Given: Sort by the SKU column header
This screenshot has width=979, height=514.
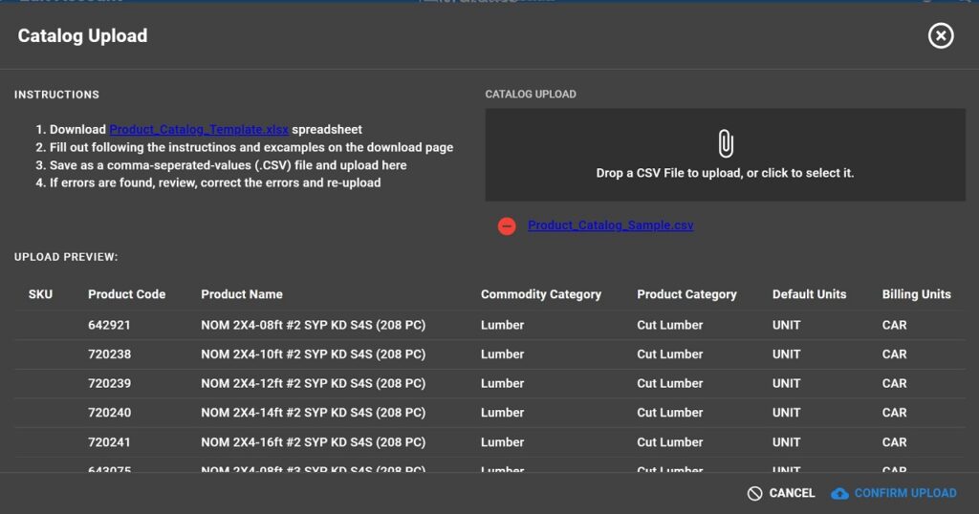Looking at the screenshot, I should pyautogui.click(x=40, y=294).
